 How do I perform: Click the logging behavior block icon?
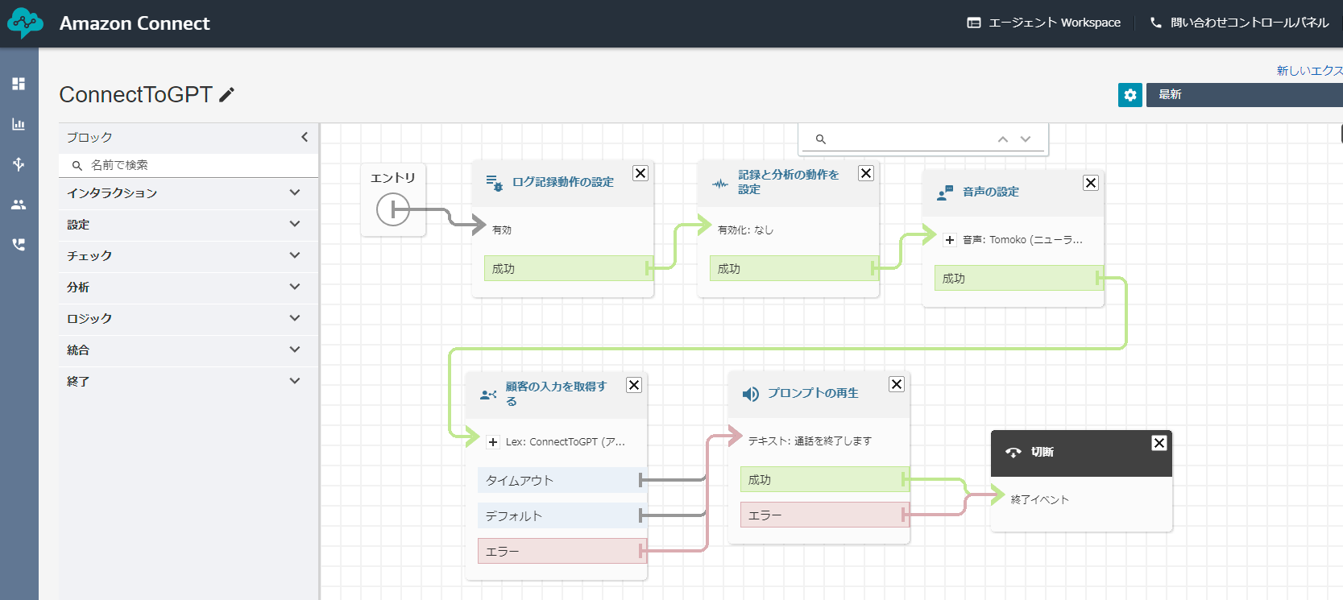(494, 183)
